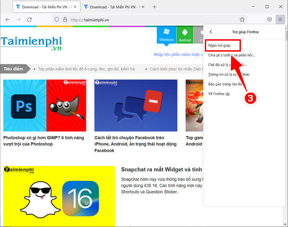The width and height of the screenshot is (288, 227).
Task: Read Photoshop có gì hơn GIMP article
Action: [43, 141]
